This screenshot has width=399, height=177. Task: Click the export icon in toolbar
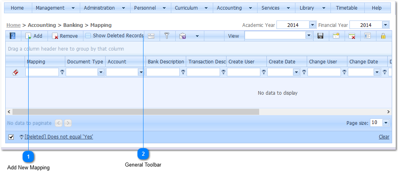[183, 36]
